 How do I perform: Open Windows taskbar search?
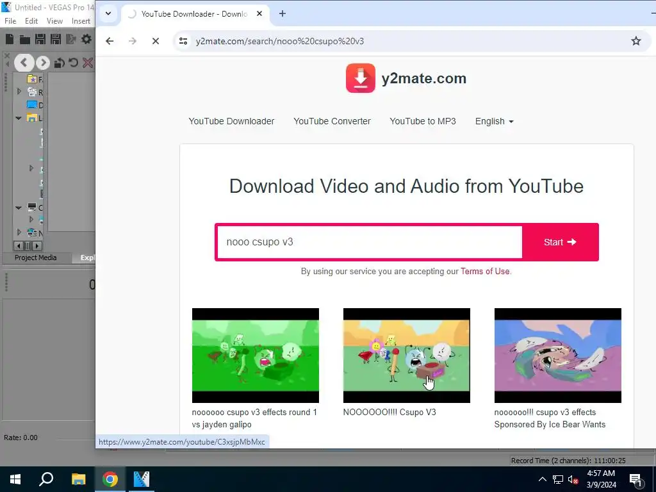[46, 479]
